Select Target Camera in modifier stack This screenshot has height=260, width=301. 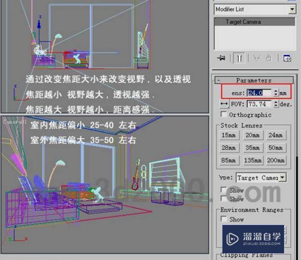pyautogui.click(x=255, y=22)
